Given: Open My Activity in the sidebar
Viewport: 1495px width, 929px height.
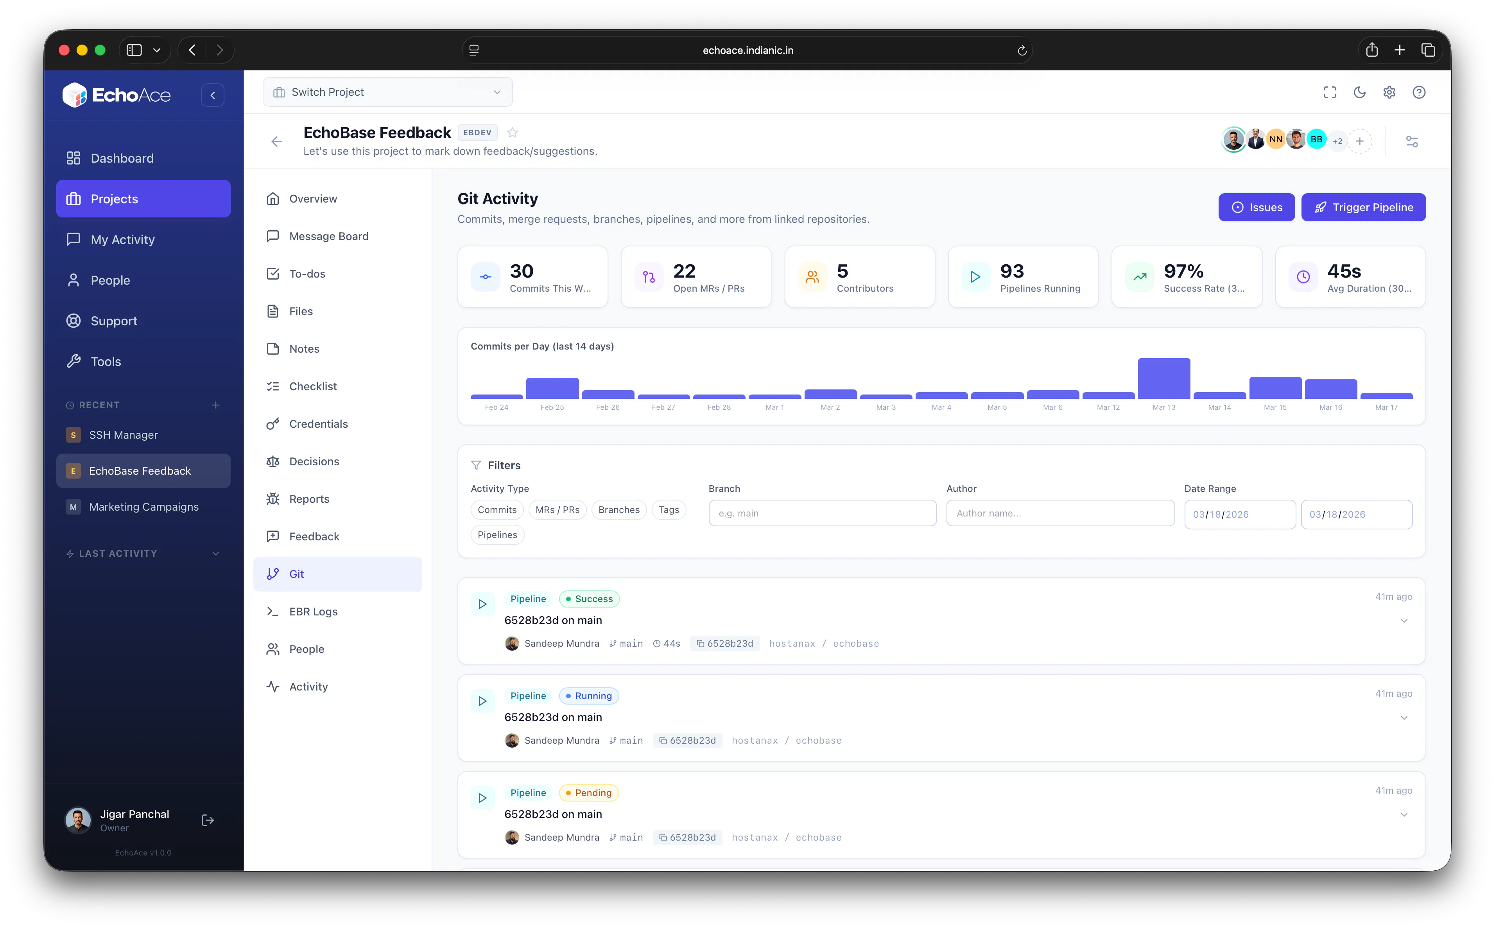Looking at the screenshot, I should pyautogui.click(x=143, y=240).
